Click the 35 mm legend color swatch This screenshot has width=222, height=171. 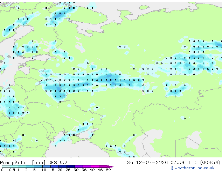86,166
